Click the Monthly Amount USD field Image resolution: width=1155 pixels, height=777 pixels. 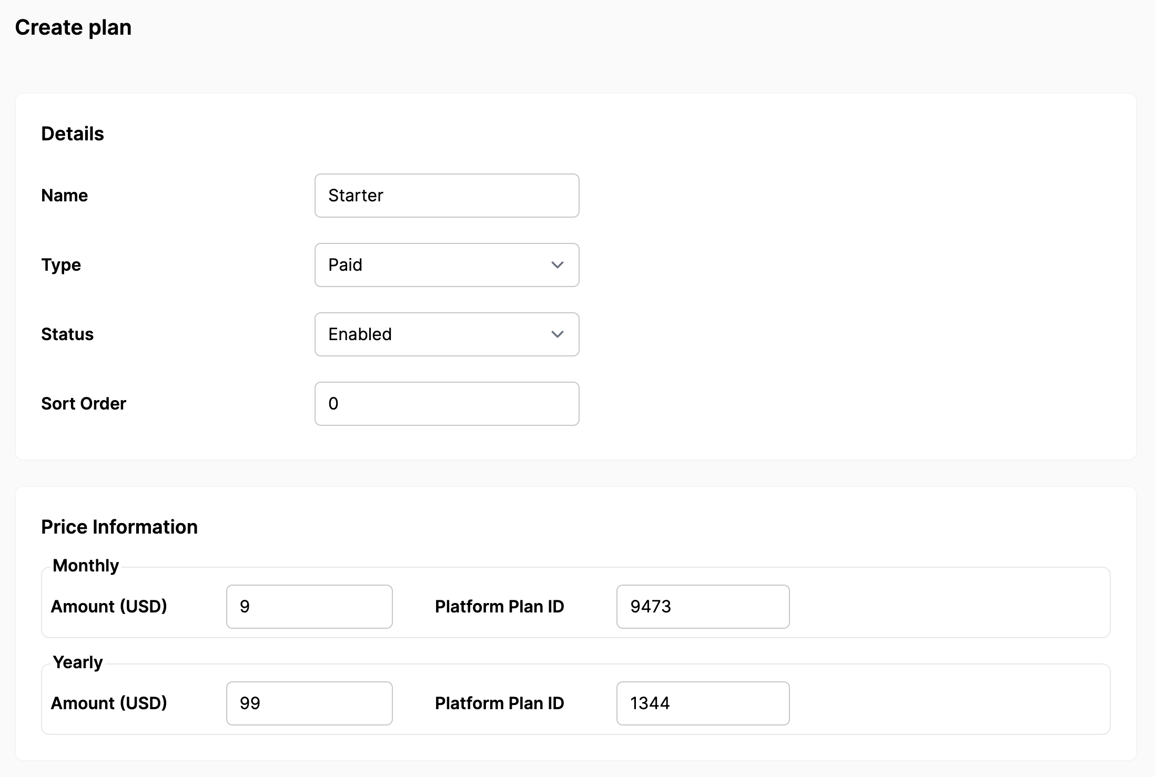[309, 605]
